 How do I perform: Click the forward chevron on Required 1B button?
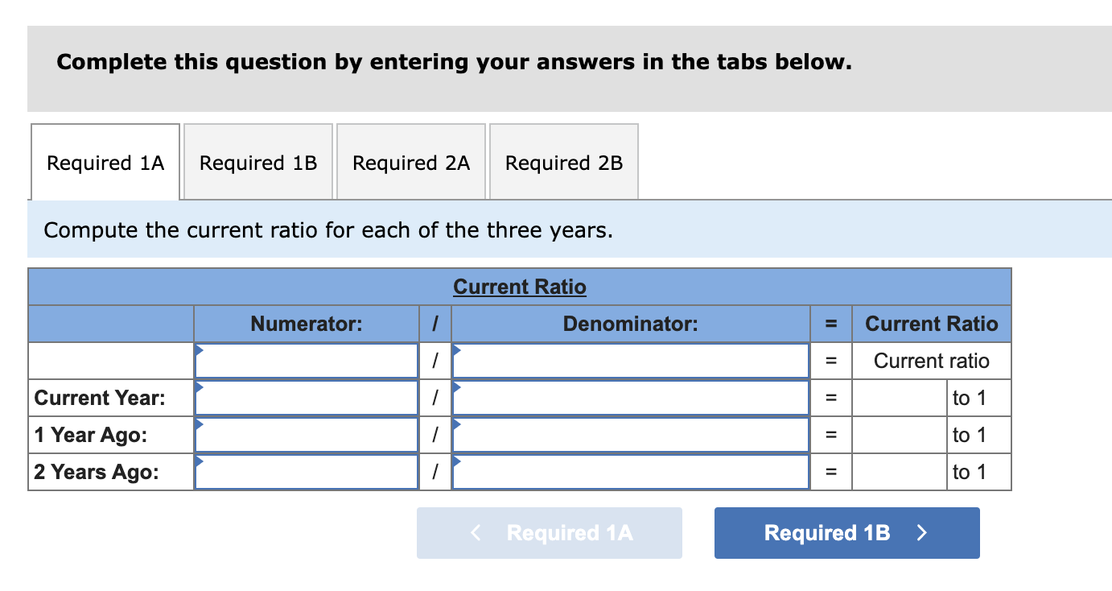[921, 532]
